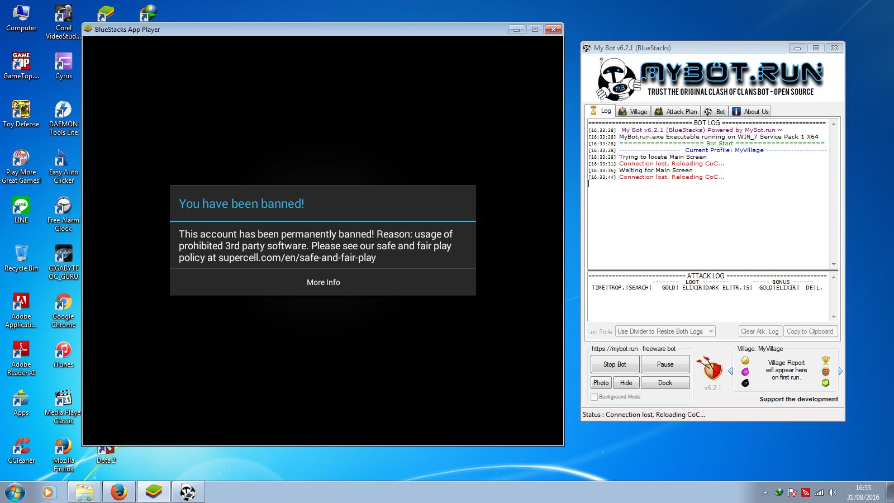
Task: Click the MyBot.run logo banner
Action: (712, 78)
